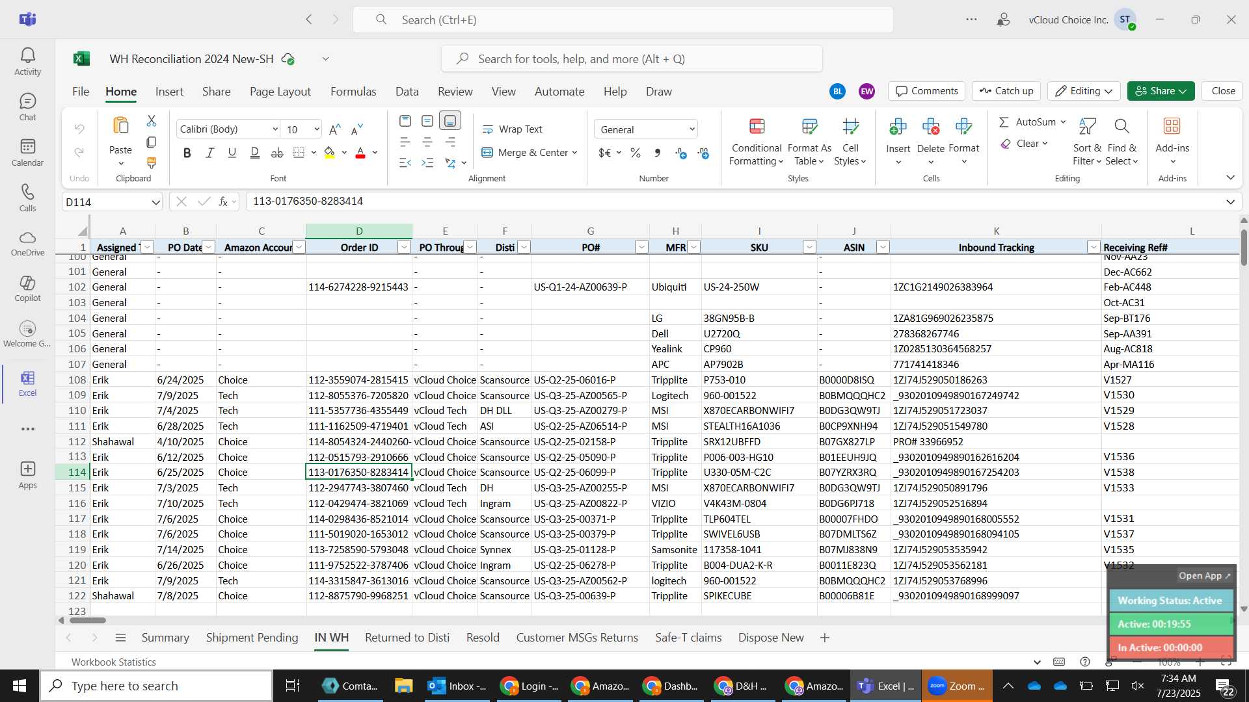Toggle Strikethrough formatting

point(277,153)
